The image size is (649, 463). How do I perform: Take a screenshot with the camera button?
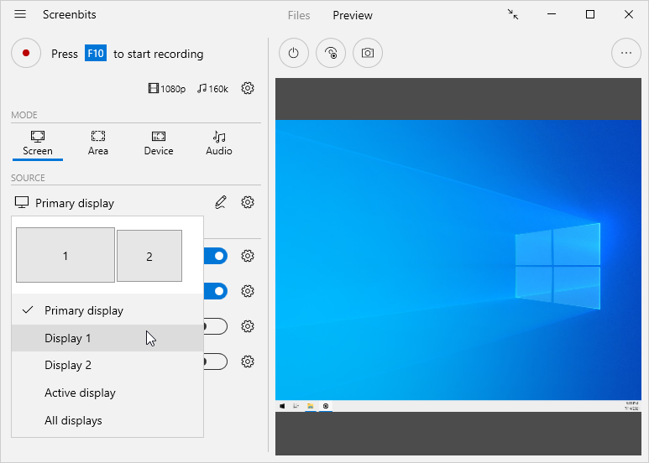point(368,53)
